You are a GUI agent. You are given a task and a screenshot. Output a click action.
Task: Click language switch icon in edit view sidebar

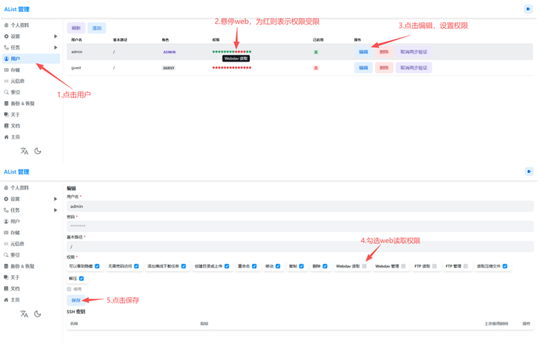[24, 314]
